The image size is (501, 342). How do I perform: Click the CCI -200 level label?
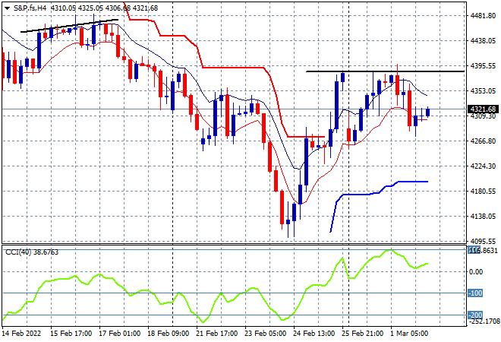pos(475,315)
